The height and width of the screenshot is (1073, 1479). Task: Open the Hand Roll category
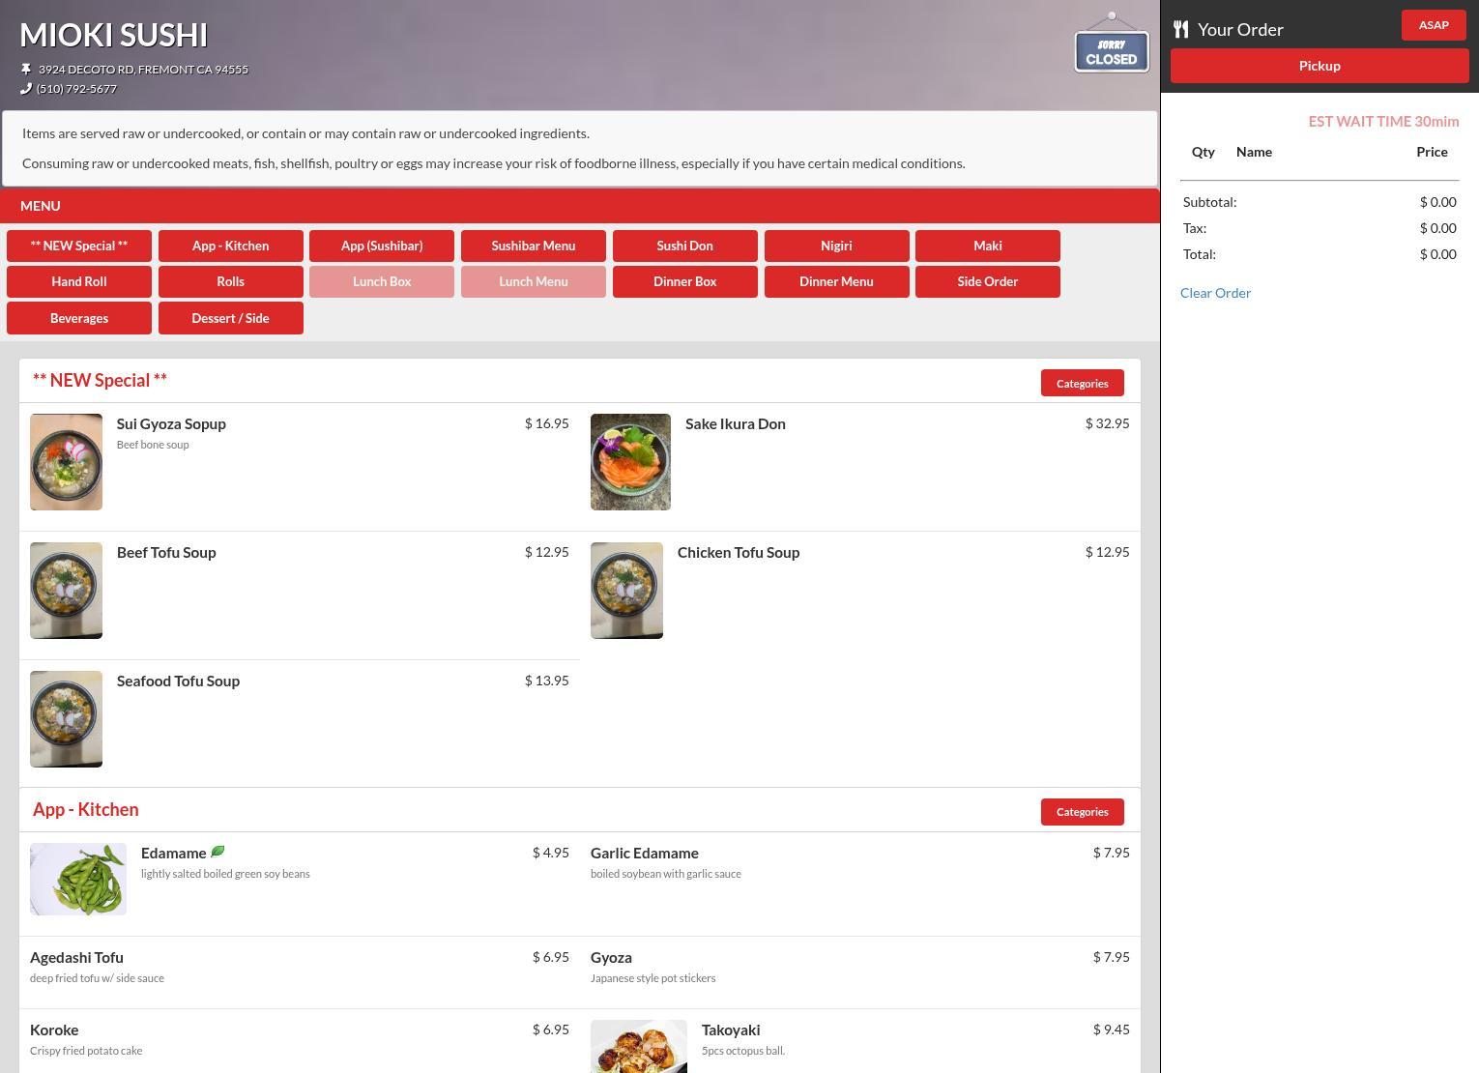pyautogui.click(x=79, y=281)
